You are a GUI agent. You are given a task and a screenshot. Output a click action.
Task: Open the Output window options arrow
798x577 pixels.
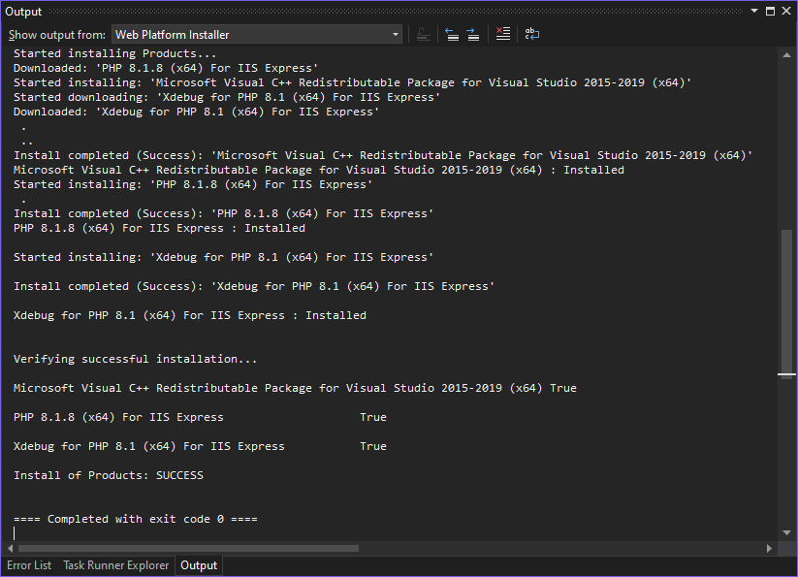point(754,11)
